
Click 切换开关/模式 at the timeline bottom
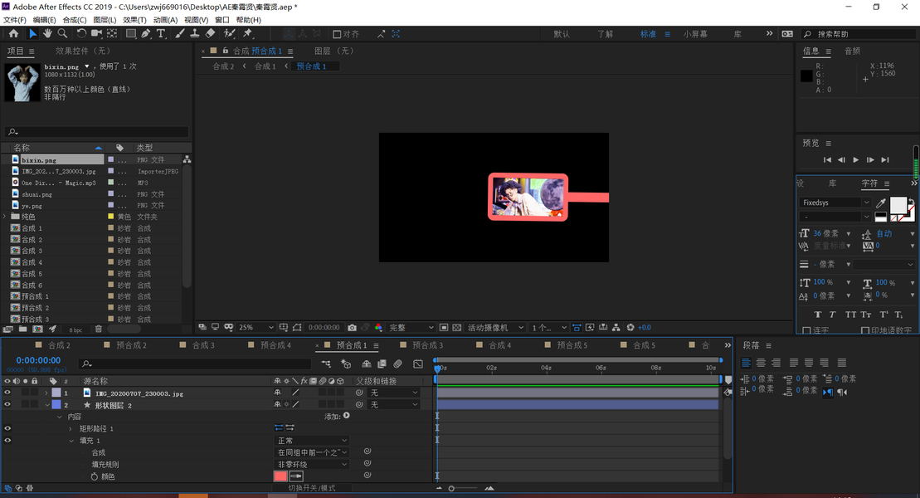pos(312,488)
